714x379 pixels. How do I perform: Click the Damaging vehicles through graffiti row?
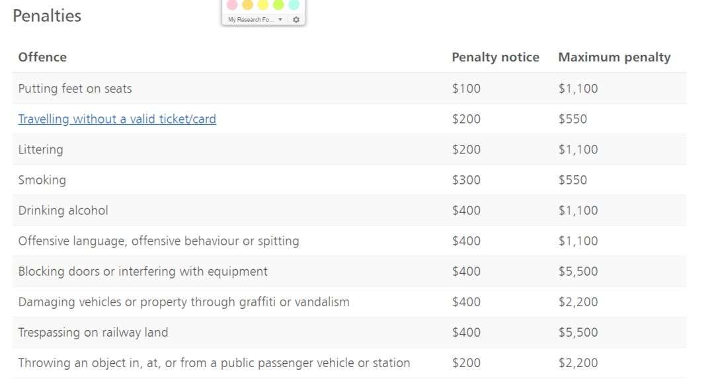coord(349,302)
